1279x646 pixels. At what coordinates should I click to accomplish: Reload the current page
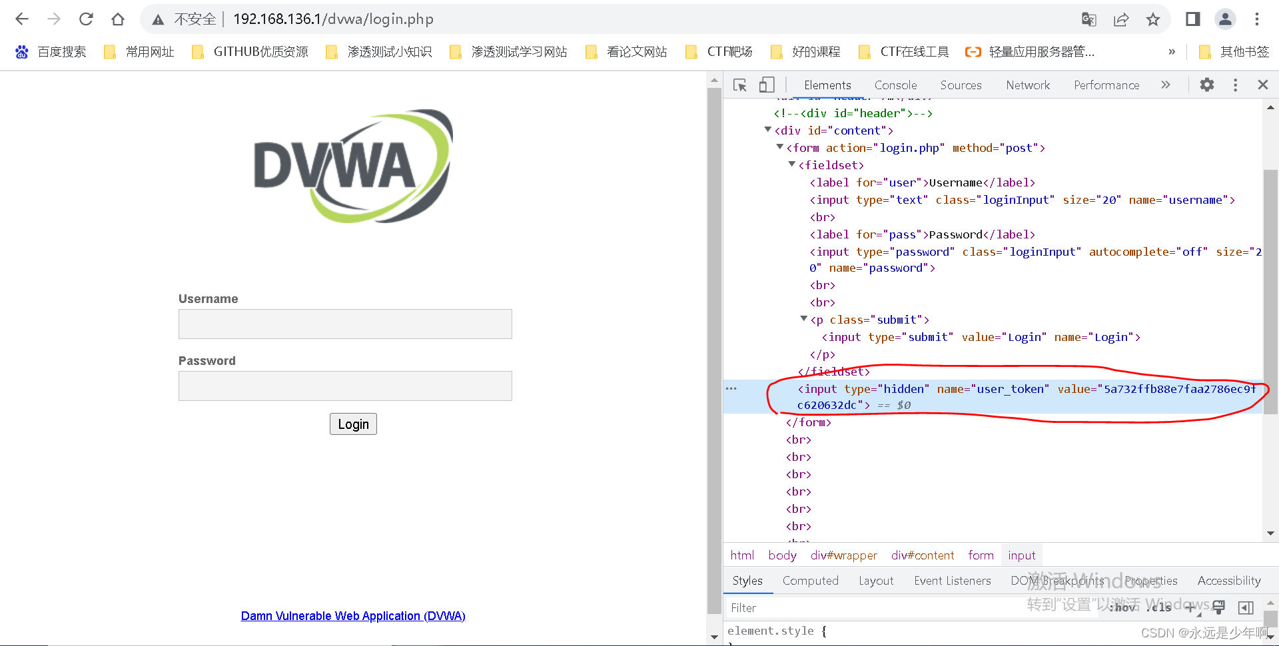(86, 19)
